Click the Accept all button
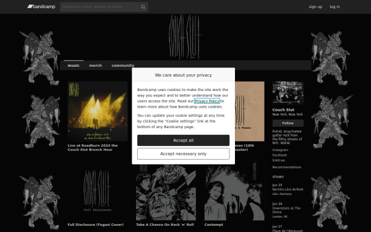Image resolution: width=371 pixels, height=232 pixels. [184, 140]
